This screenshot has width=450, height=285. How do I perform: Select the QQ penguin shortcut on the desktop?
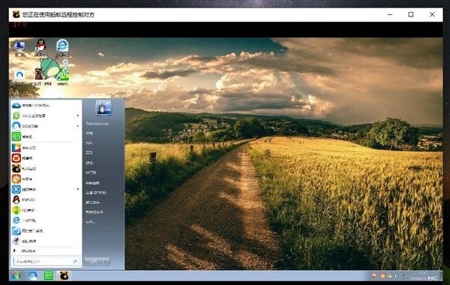click(41, 48)
